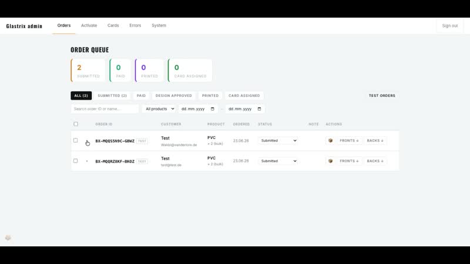Click the round widget icon in the bottom-left corner
The height and width of the screenshot is (264, 470).
(x=8, y=238)
